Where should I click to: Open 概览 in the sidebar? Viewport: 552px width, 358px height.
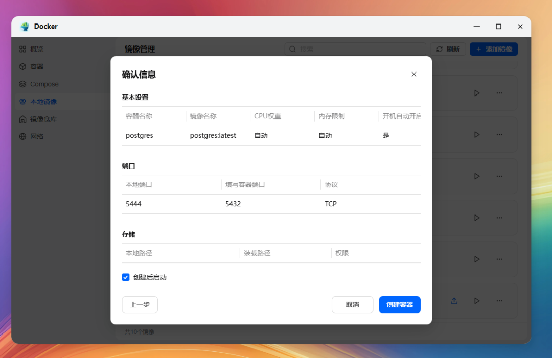(x=37, y=49)
